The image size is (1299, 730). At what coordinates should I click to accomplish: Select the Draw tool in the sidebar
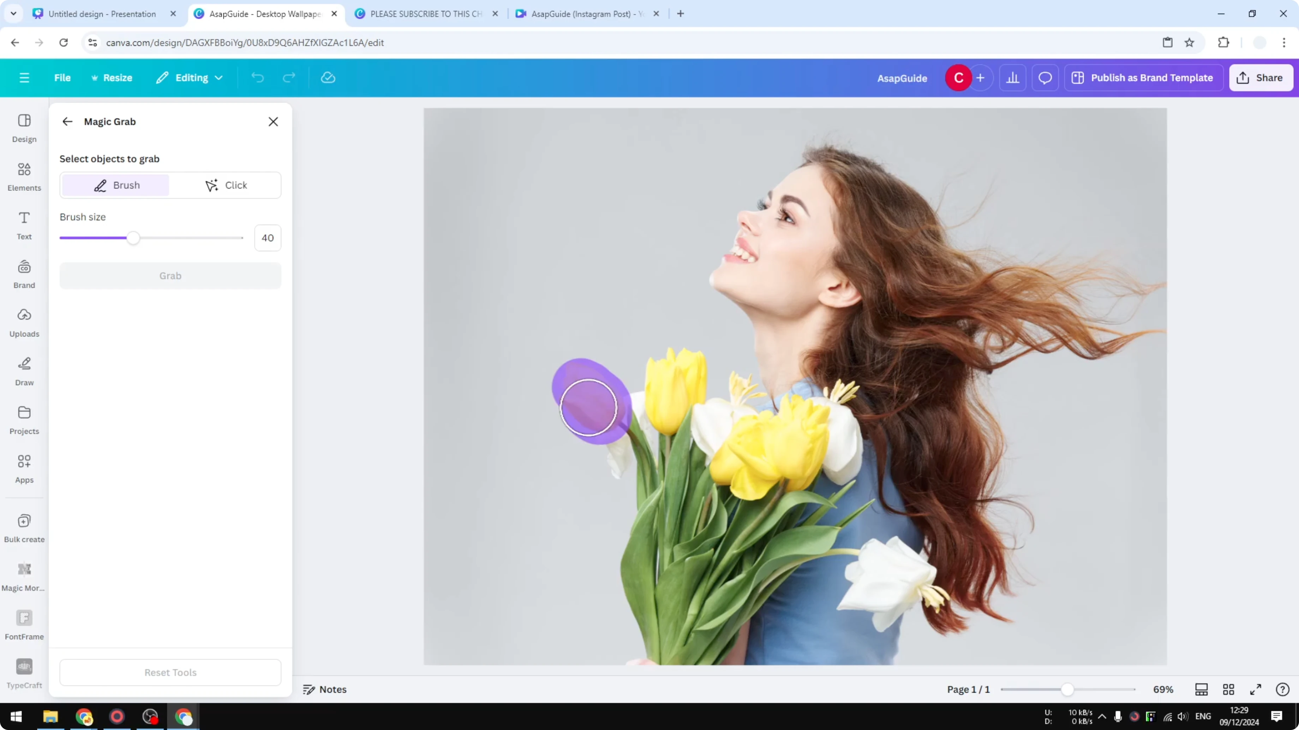(24, 370)
